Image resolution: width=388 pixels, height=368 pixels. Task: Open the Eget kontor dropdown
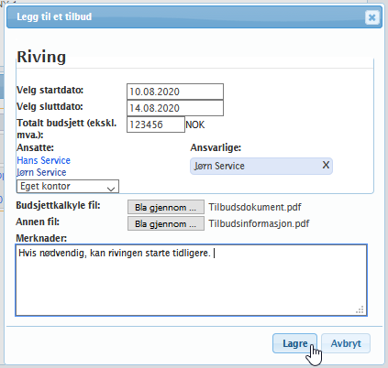(68, 186)
